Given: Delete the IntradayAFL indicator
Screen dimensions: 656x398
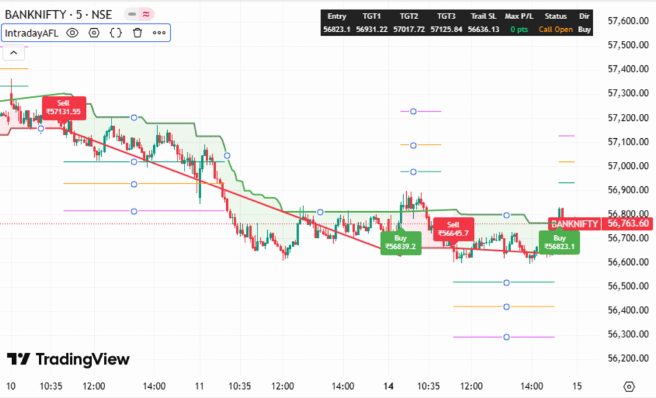Looking at the screenshot, I should (138, 33).
